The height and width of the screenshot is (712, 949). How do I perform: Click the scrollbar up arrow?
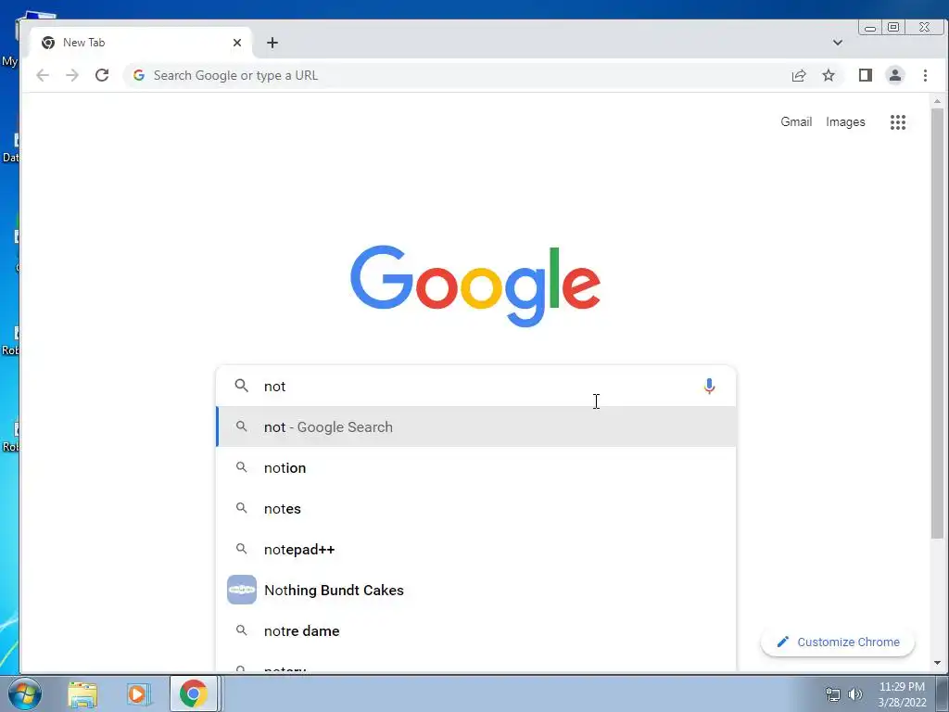[937, 101]
